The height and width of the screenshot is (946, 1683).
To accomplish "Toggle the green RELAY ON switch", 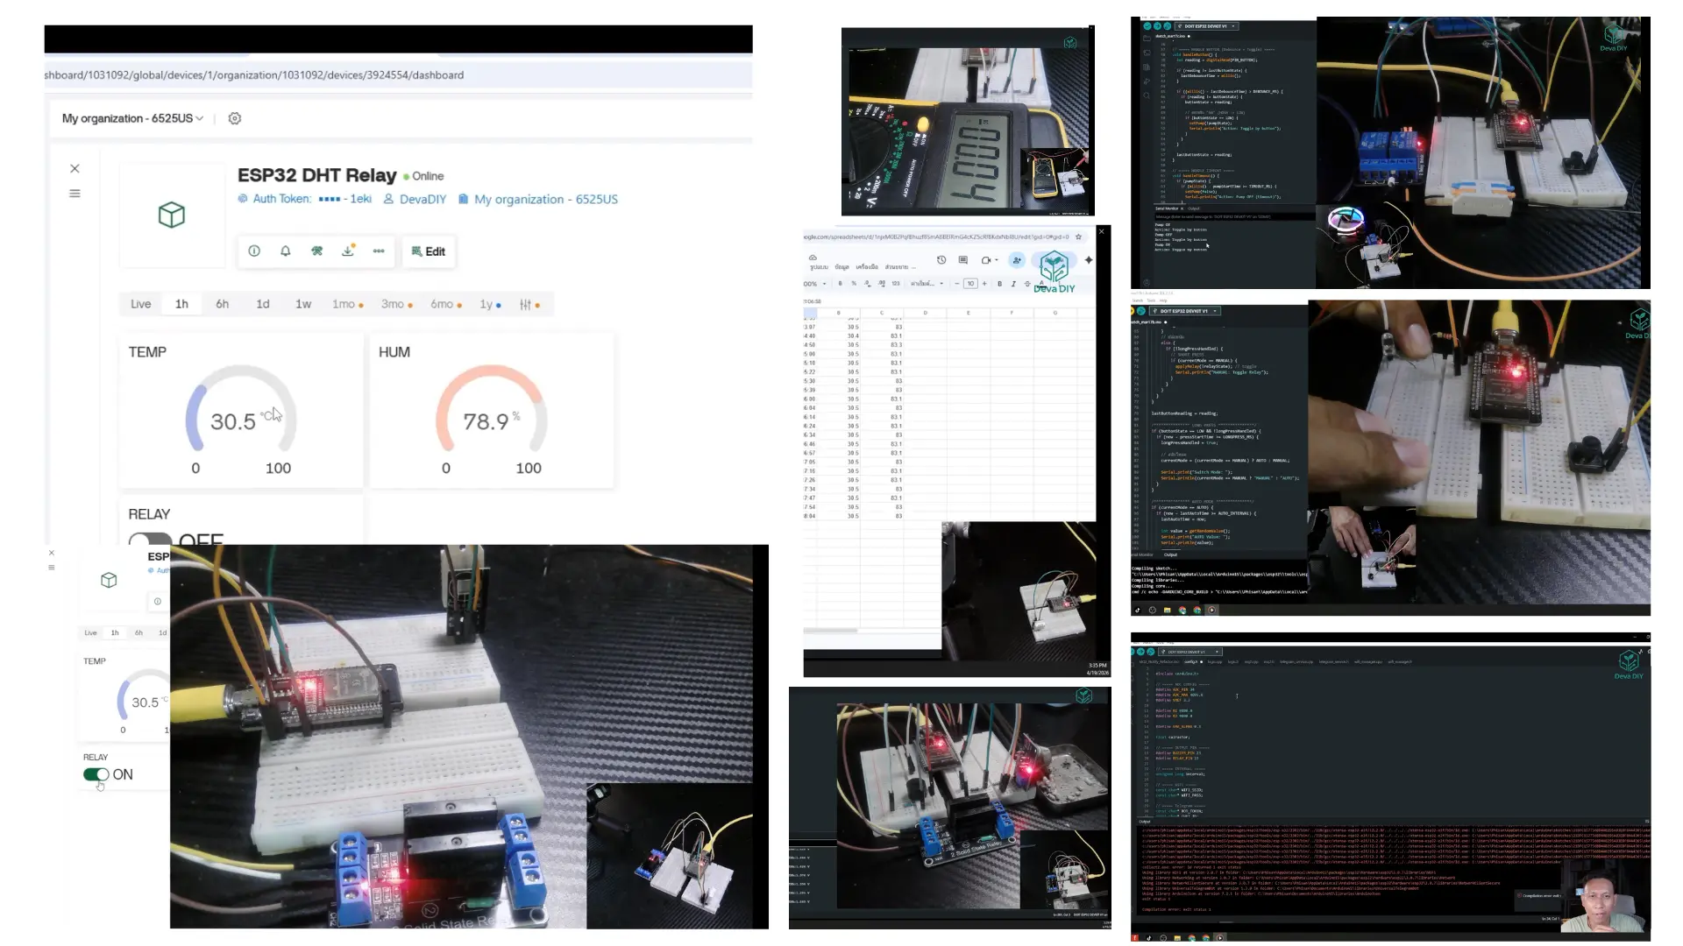I will [x=96, y=774].
